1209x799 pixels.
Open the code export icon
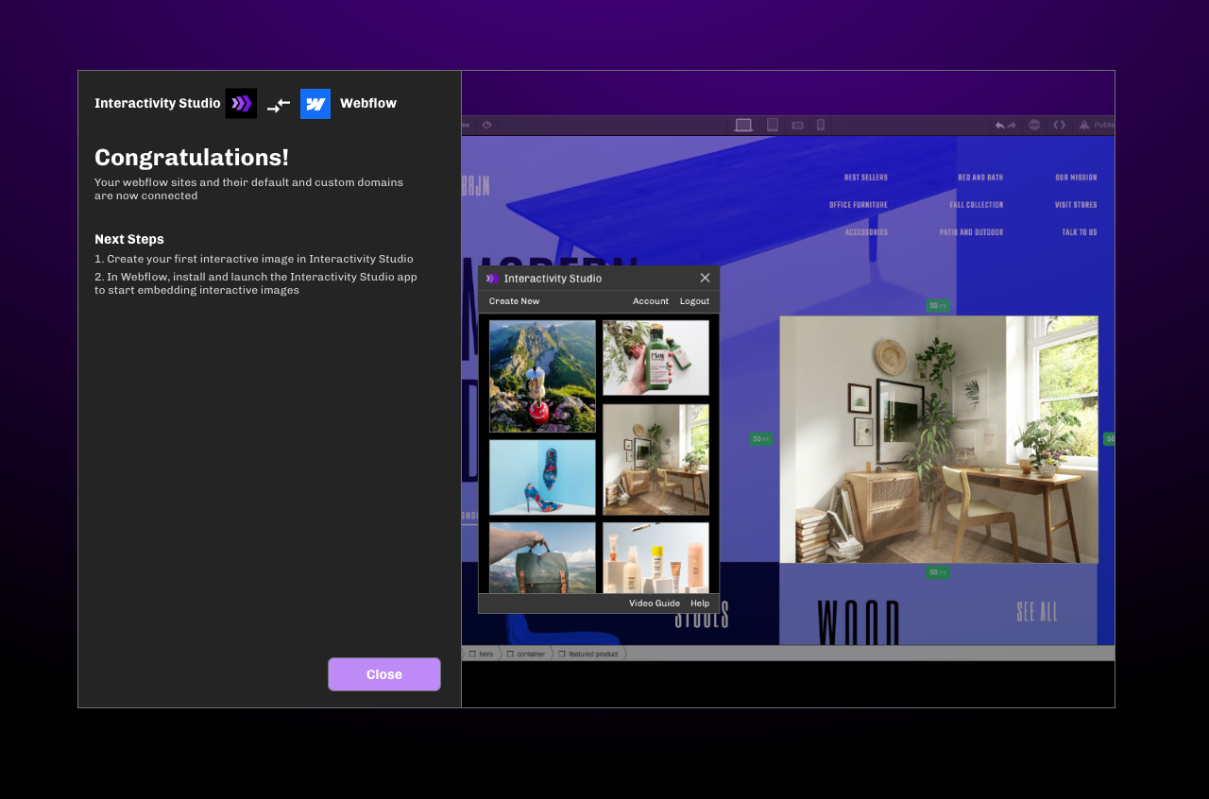click(1059, 124)
